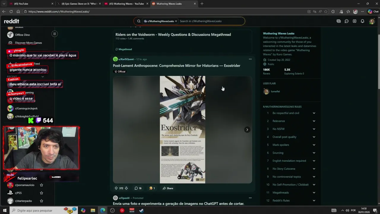
Task: Open comments on Exostrider post
Action: (138, 188)
